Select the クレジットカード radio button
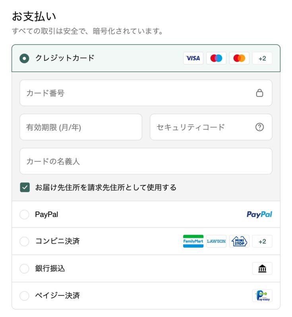292x317 pixels. (24, 58)
